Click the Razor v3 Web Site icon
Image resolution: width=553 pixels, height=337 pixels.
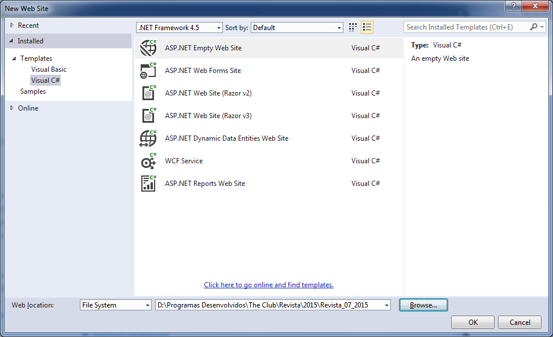[x=148, y=116]
